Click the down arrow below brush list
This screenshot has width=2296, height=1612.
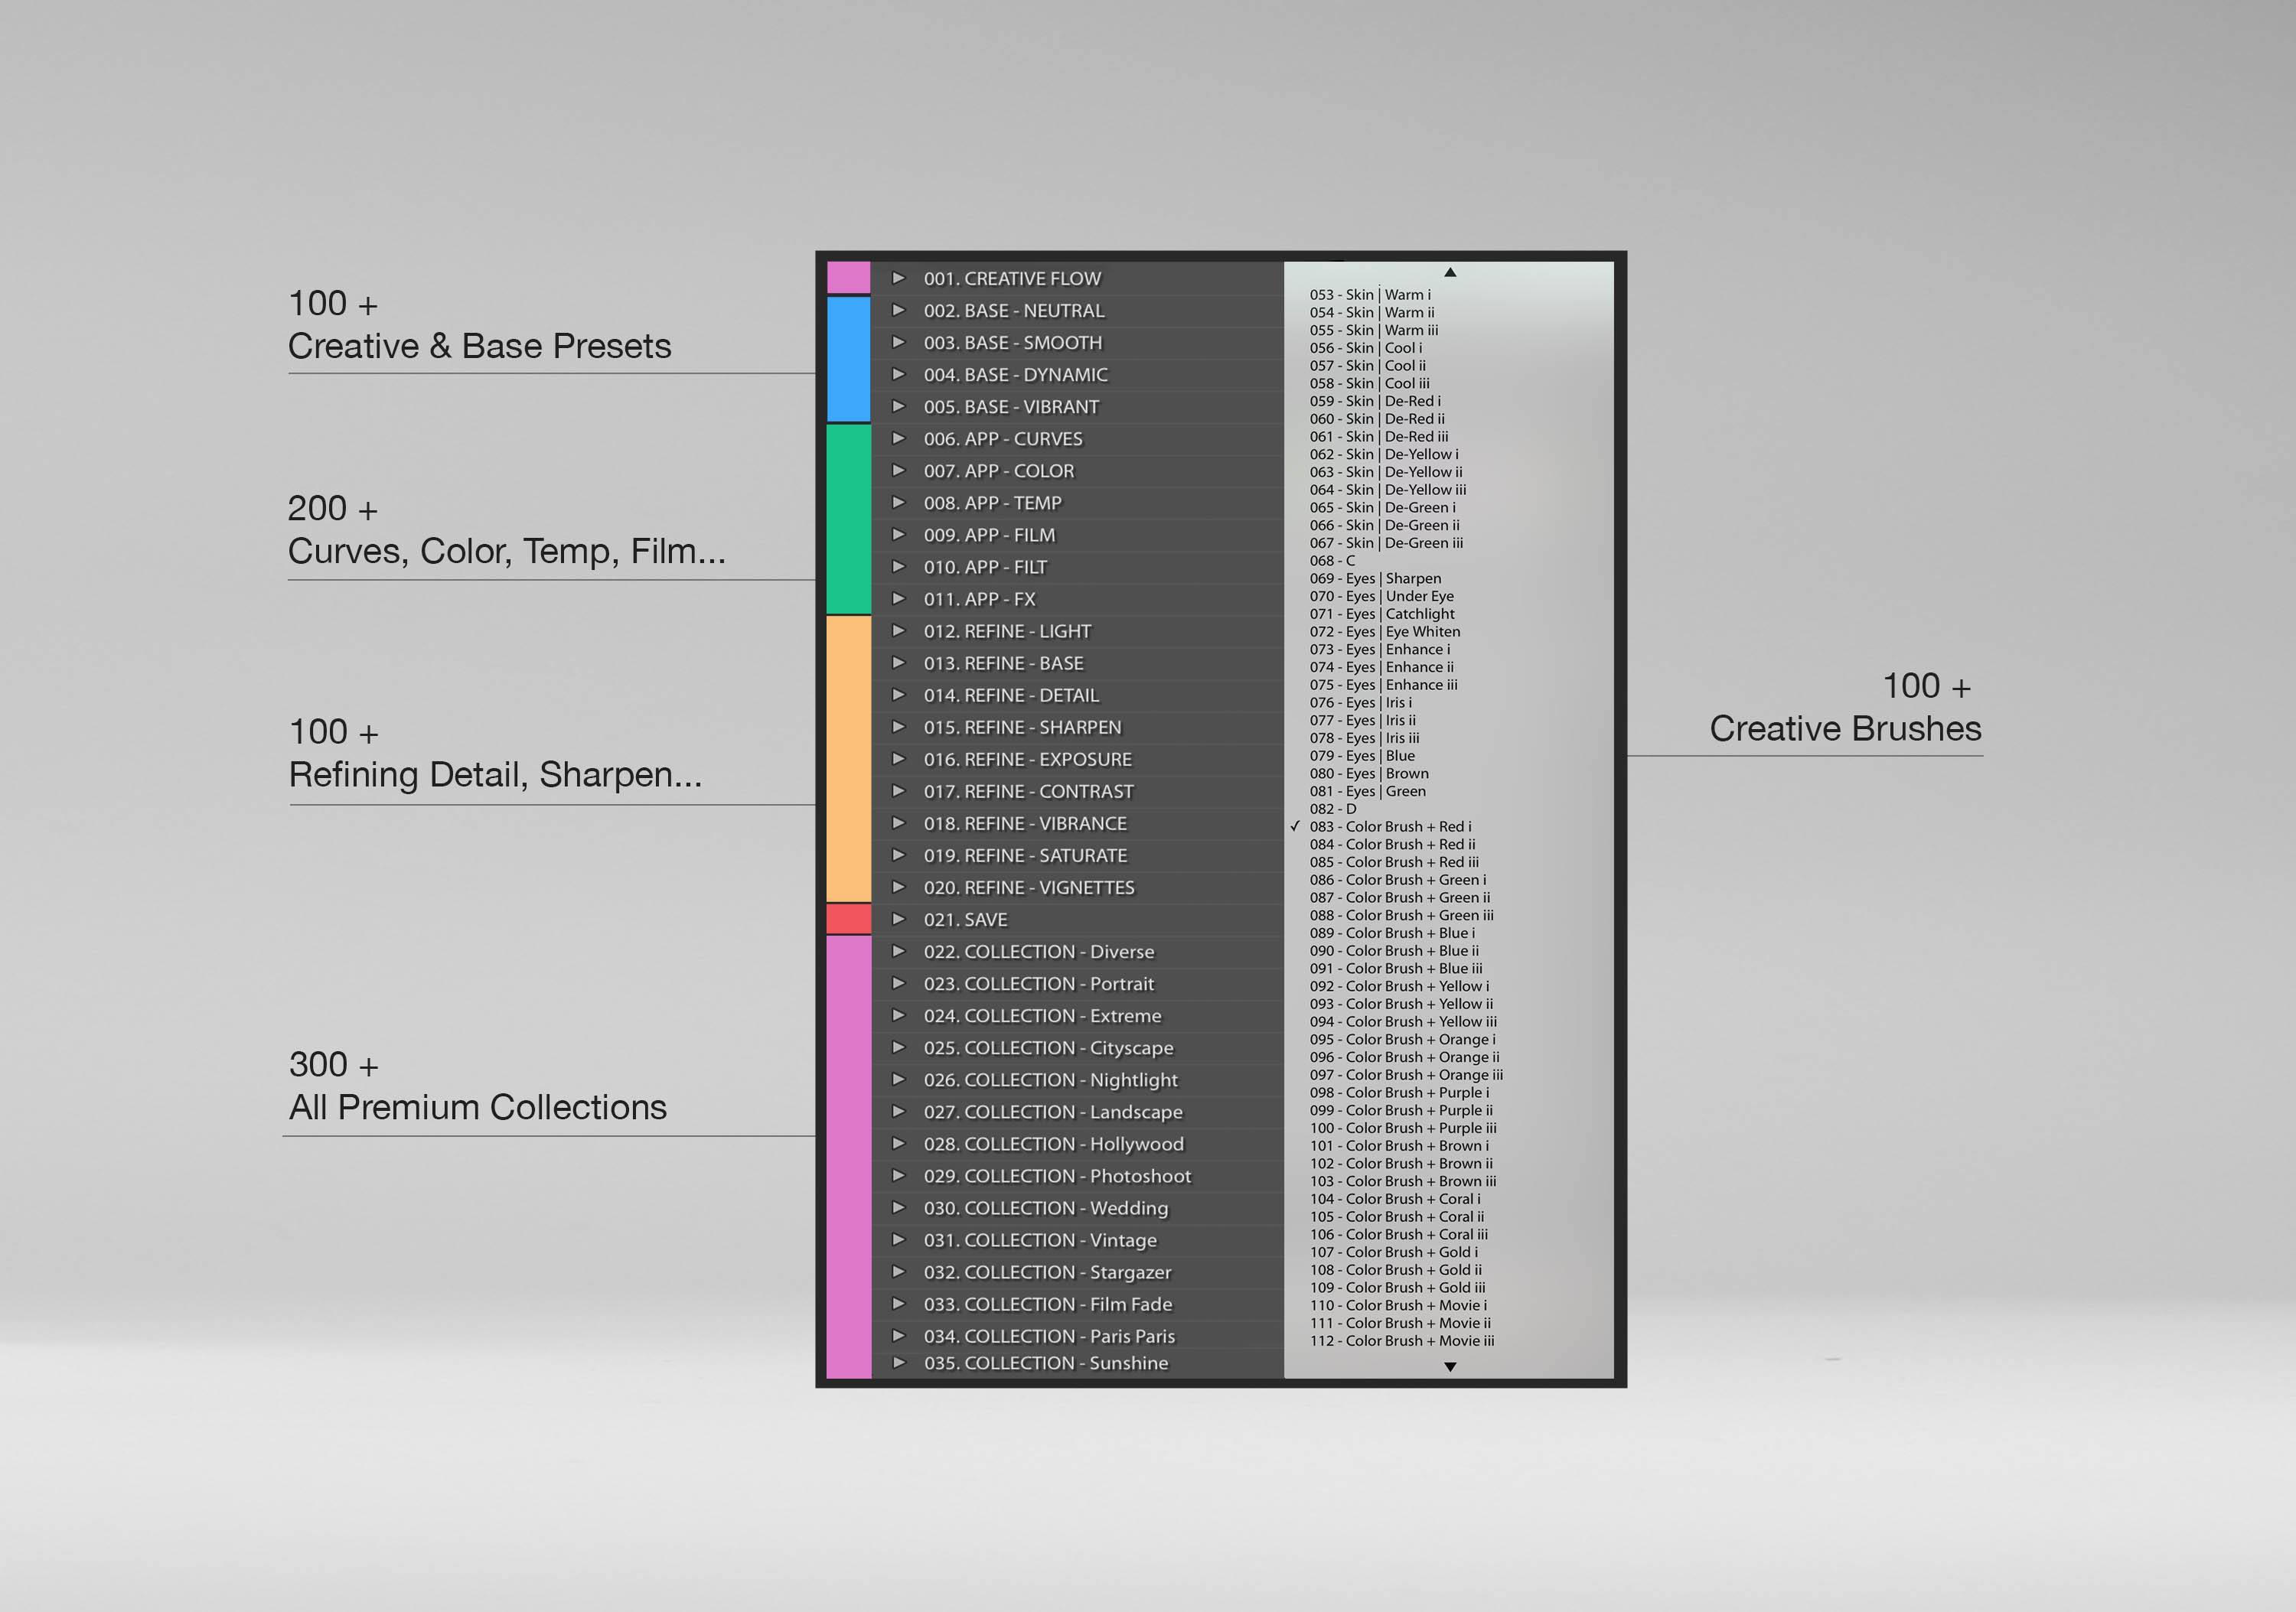click(x=1450, y=1366)
